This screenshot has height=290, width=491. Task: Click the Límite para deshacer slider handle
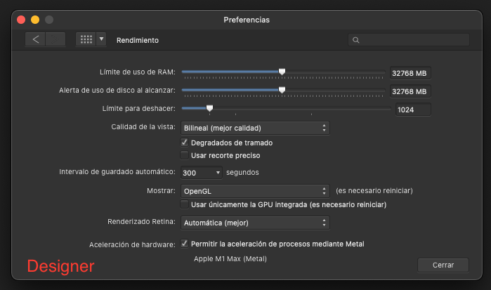pyautogui.click(x=209, y=108)
